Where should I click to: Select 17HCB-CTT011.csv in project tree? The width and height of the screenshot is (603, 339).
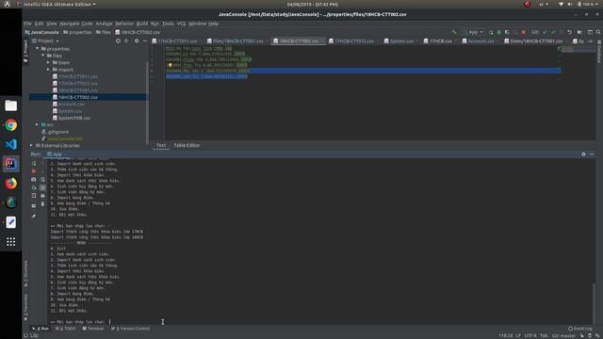77,76
